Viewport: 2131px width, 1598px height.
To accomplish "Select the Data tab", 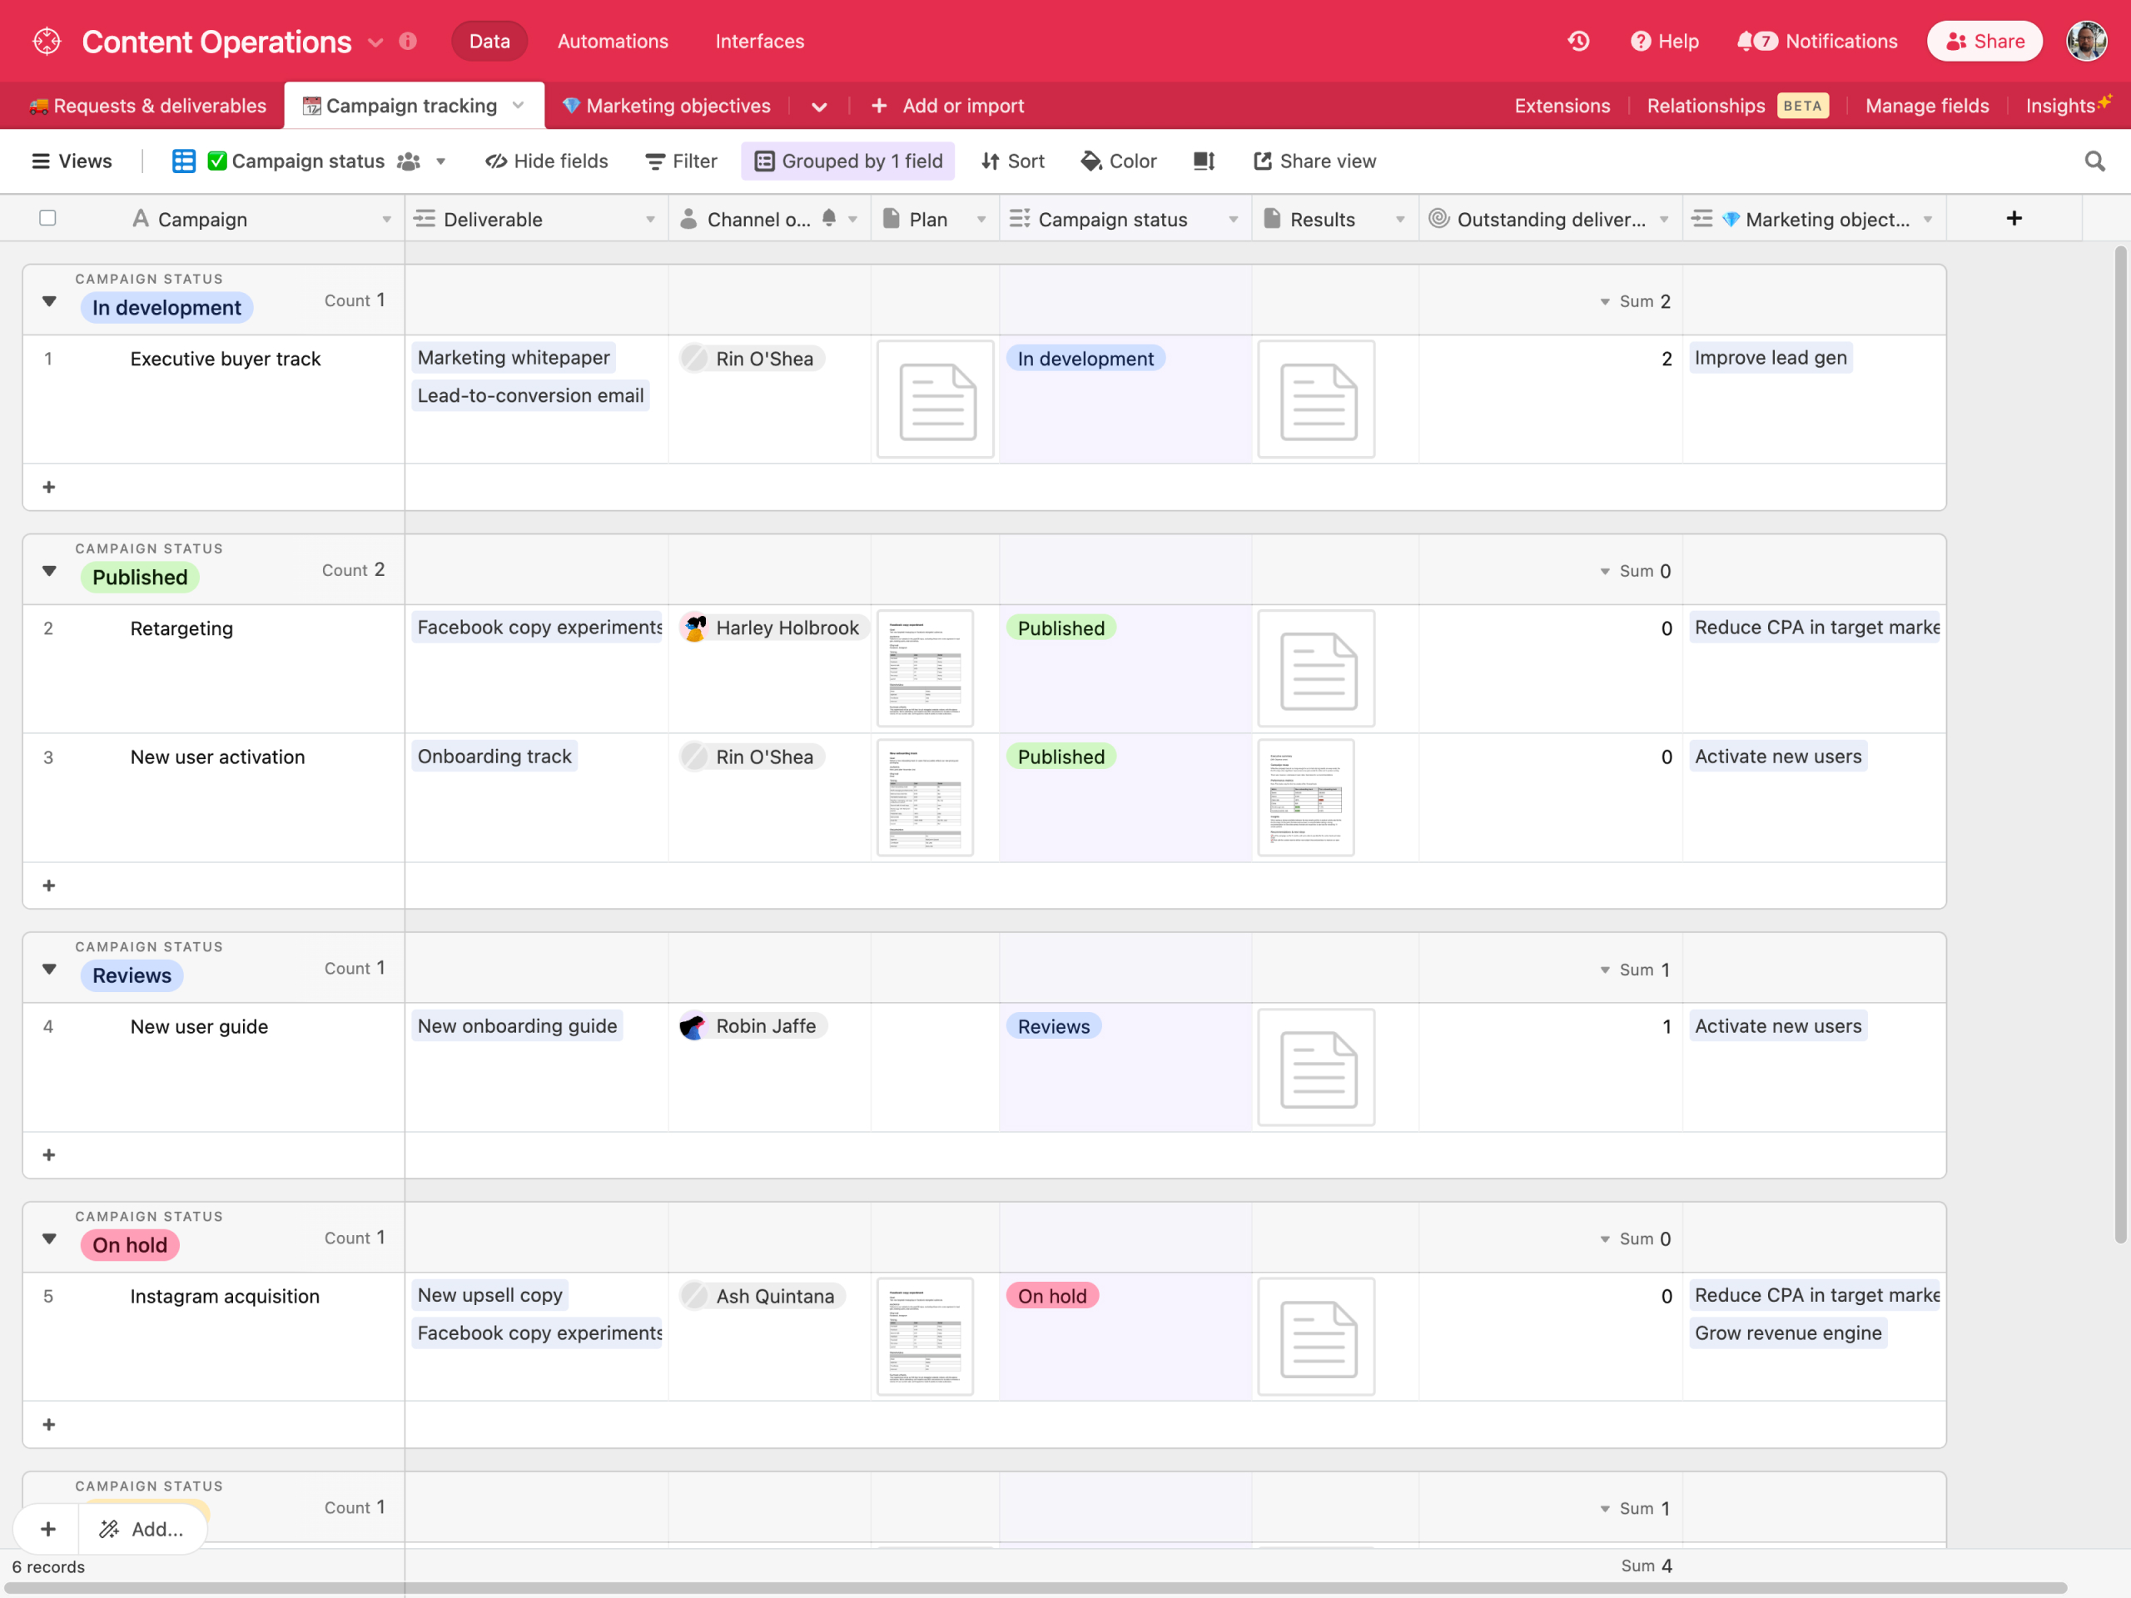I will point(489,42).
